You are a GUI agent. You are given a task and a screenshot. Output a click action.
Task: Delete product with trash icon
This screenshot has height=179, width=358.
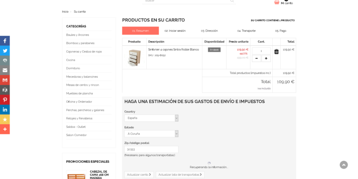[276, 52]
